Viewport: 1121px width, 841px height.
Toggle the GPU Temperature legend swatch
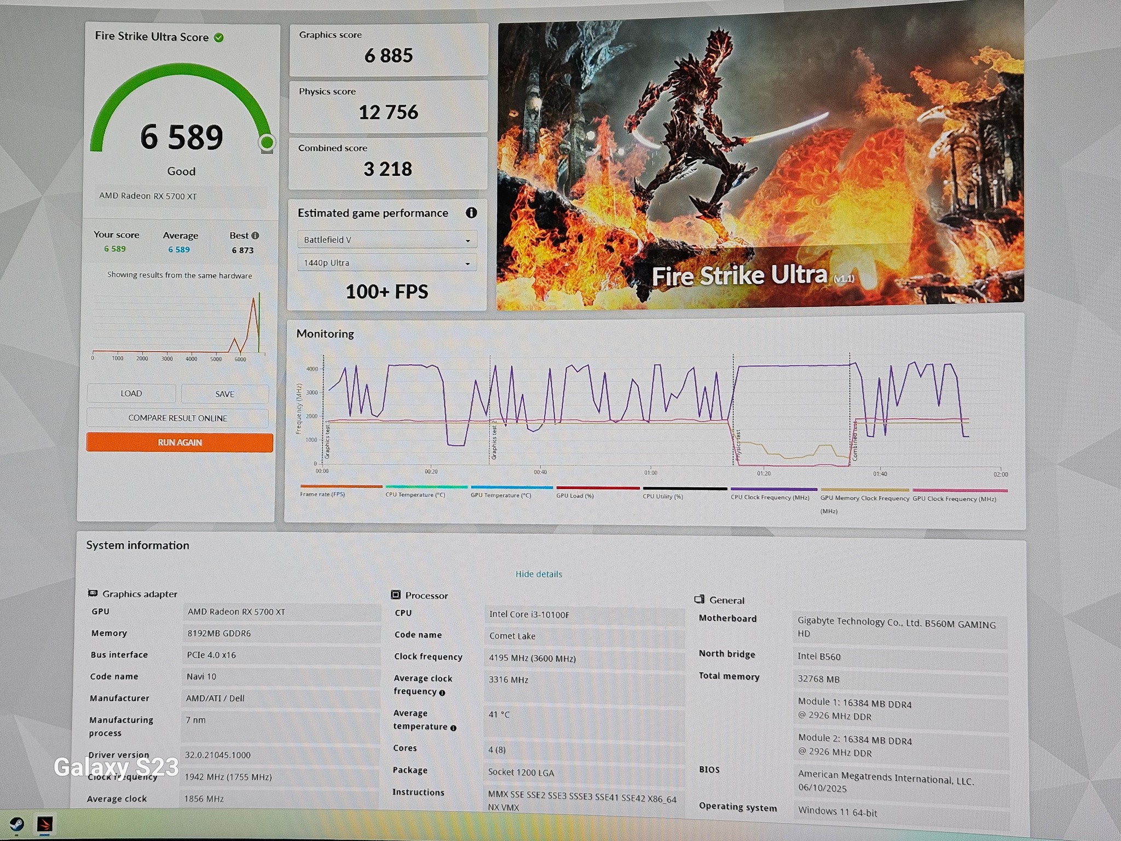[x=512, y=487]
